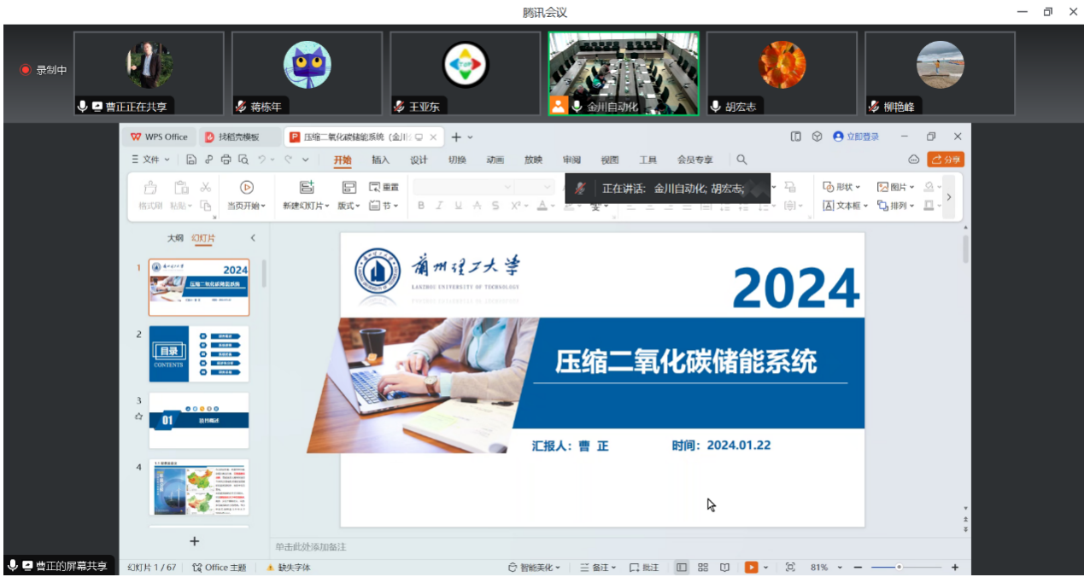
Task: Open the search magnifier in the ribbon bar
Action: pyautogui.click(x=741, y=160)
